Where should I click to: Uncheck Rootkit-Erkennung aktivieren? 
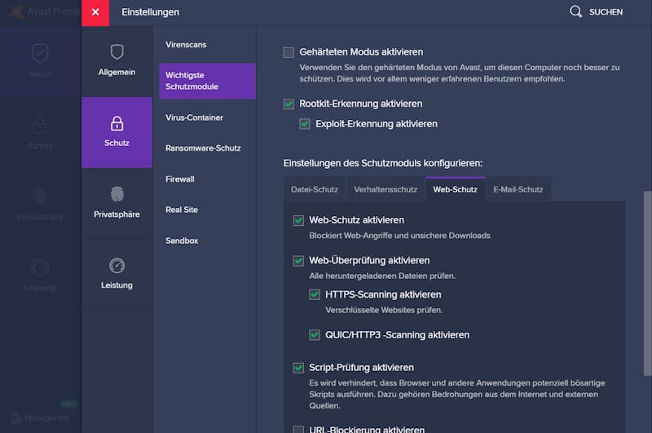(x=289, y=104)
